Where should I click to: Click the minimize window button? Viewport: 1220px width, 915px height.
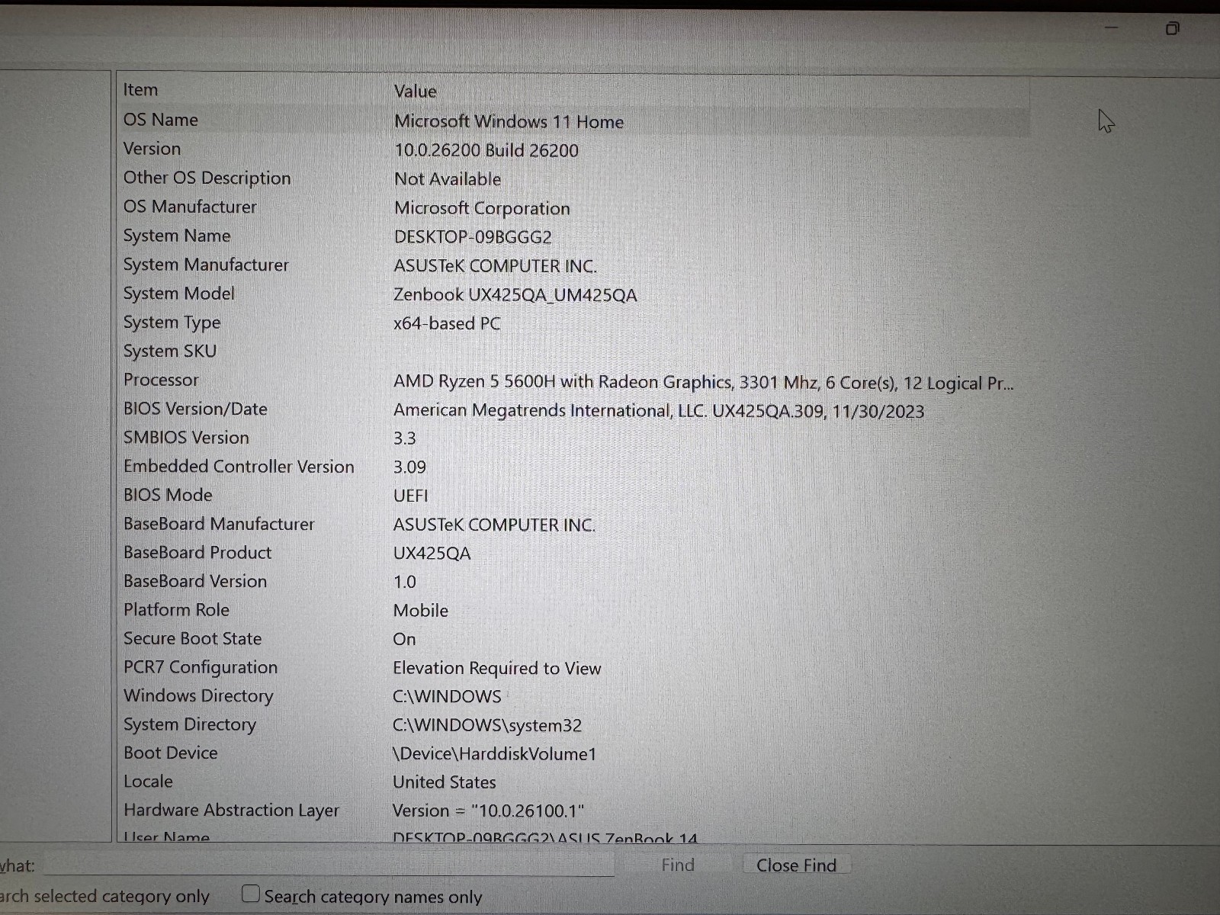coord(1112,28)
